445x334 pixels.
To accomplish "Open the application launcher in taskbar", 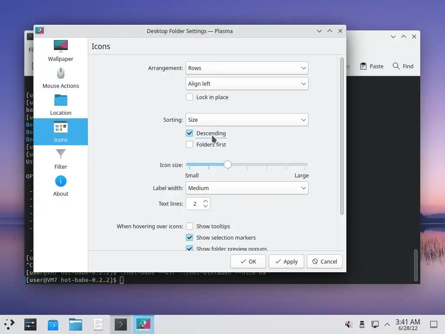I will click(x=9, y=324).
